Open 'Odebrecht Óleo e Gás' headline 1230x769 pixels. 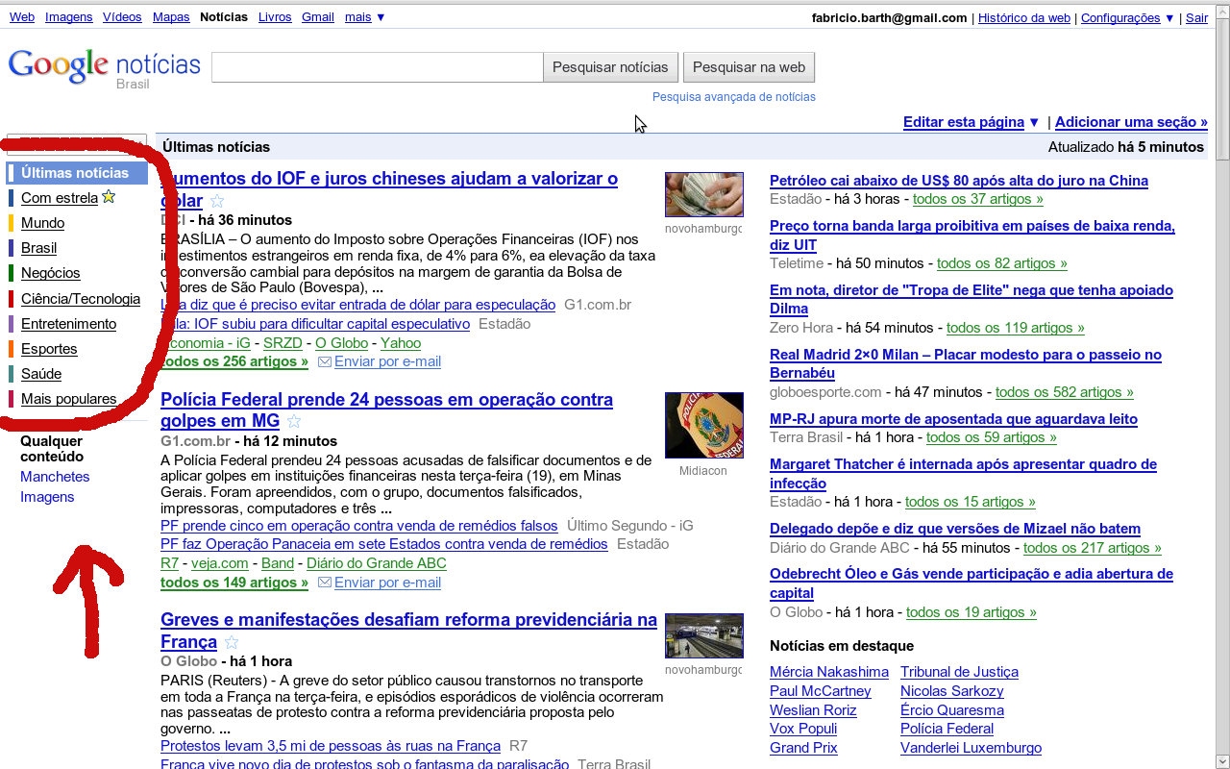(x=972, y=583)
